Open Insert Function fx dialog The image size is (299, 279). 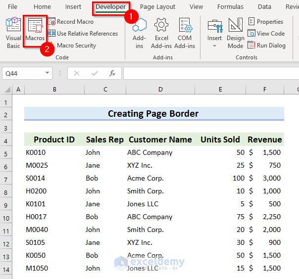pos(112,73)
